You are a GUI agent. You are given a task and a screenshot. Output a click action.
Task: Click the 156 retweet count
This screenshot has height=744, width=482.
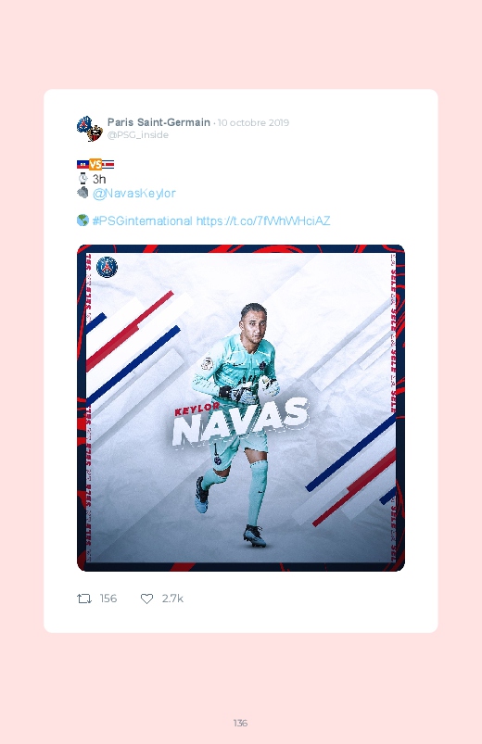click(x=108, y=599)
